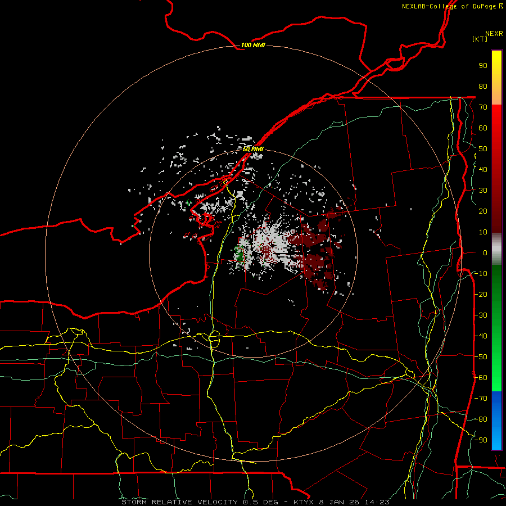
Task: Click the -80 value on the velocity scale
Action: [481, 419]
